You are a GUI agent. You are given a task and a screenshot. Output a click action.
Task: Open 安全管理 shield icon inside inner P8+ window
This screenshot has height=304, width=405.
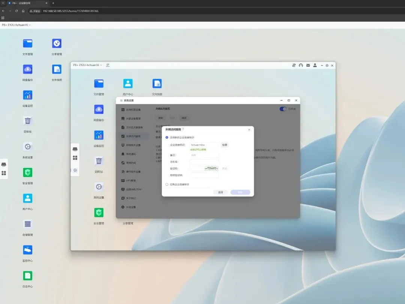pyautogui.click(x=99, y=212)
